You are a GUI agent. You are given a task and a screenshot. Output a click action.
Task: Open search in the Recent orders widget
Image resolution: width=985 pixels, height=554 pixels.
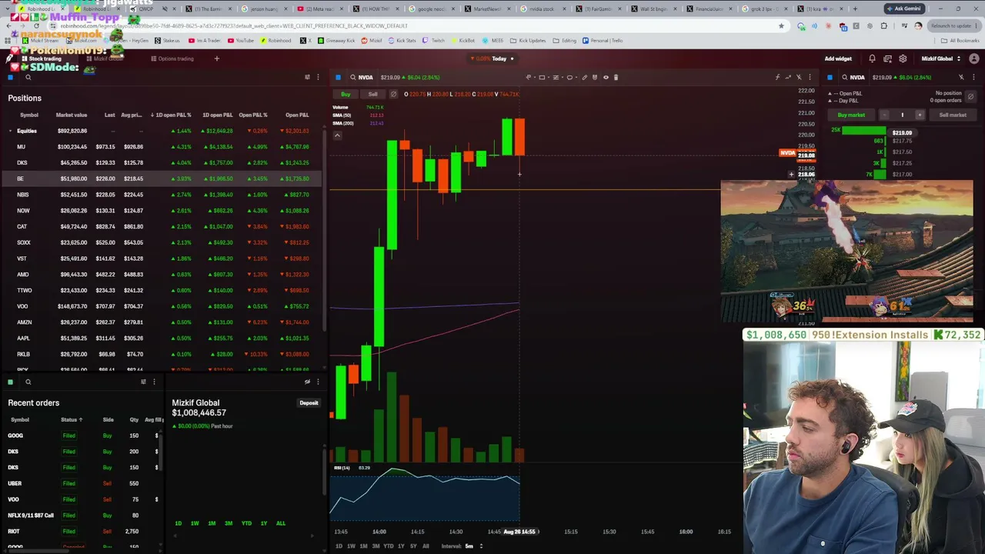[28, 382]
